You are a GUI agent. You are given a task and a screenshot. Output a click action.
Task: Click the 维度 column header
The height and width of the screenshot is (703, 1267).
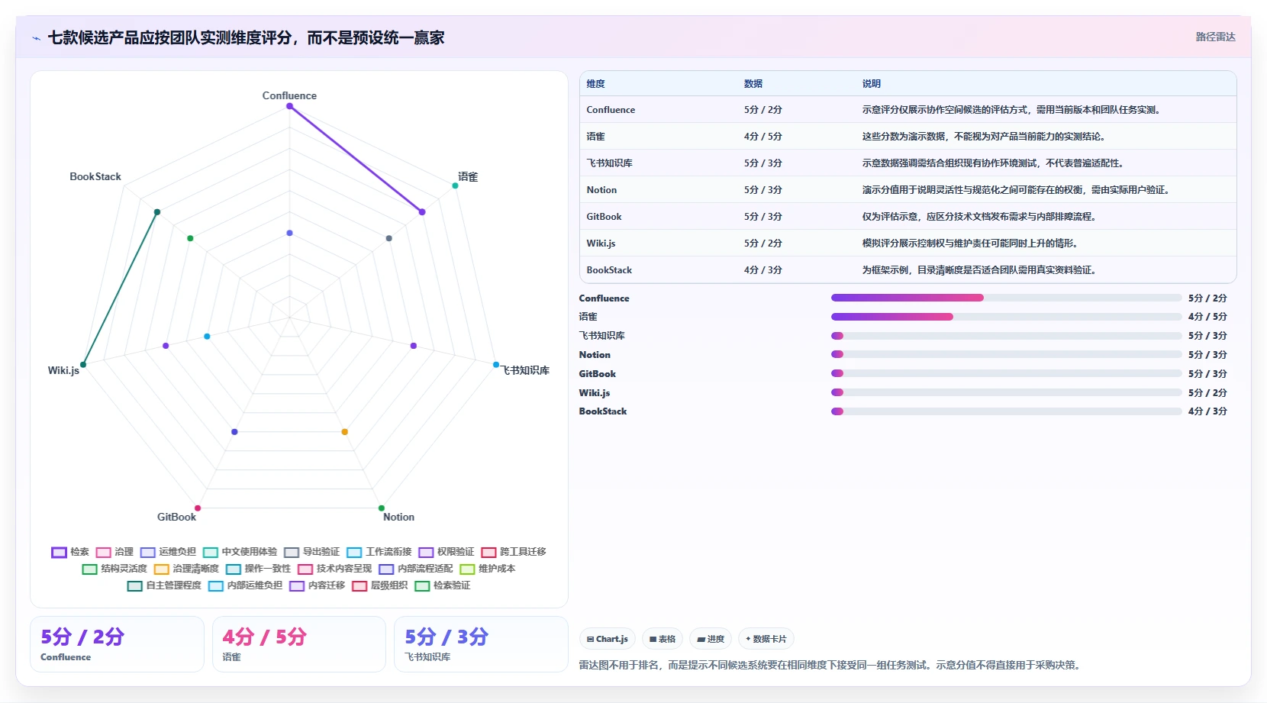point(595,84)
